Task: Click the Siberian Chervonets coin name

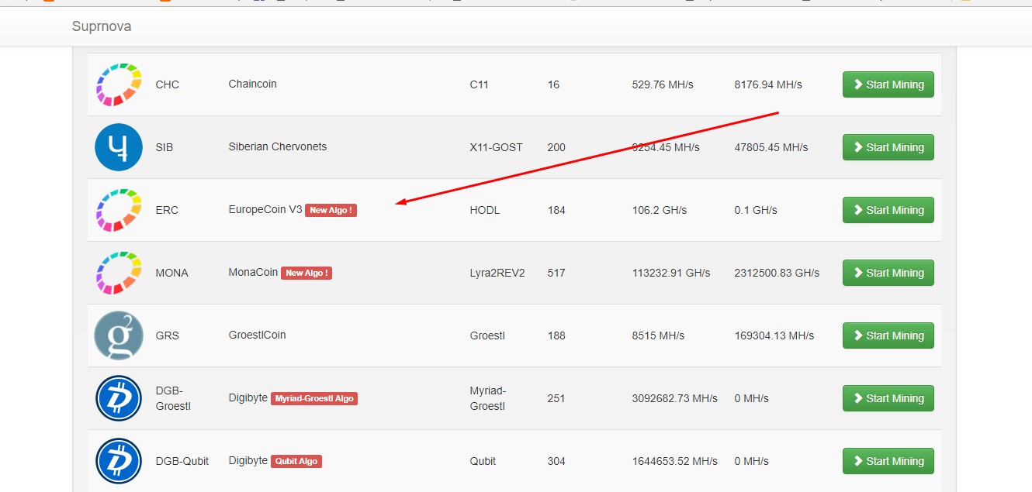Action: pyautogui.click(x=278, y=146)
